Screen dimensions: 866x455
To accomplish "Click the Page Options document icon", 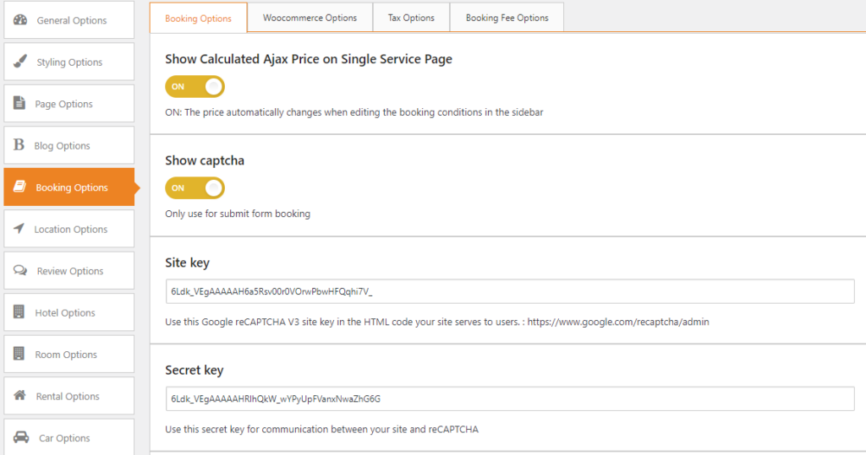I will point(19,104).
